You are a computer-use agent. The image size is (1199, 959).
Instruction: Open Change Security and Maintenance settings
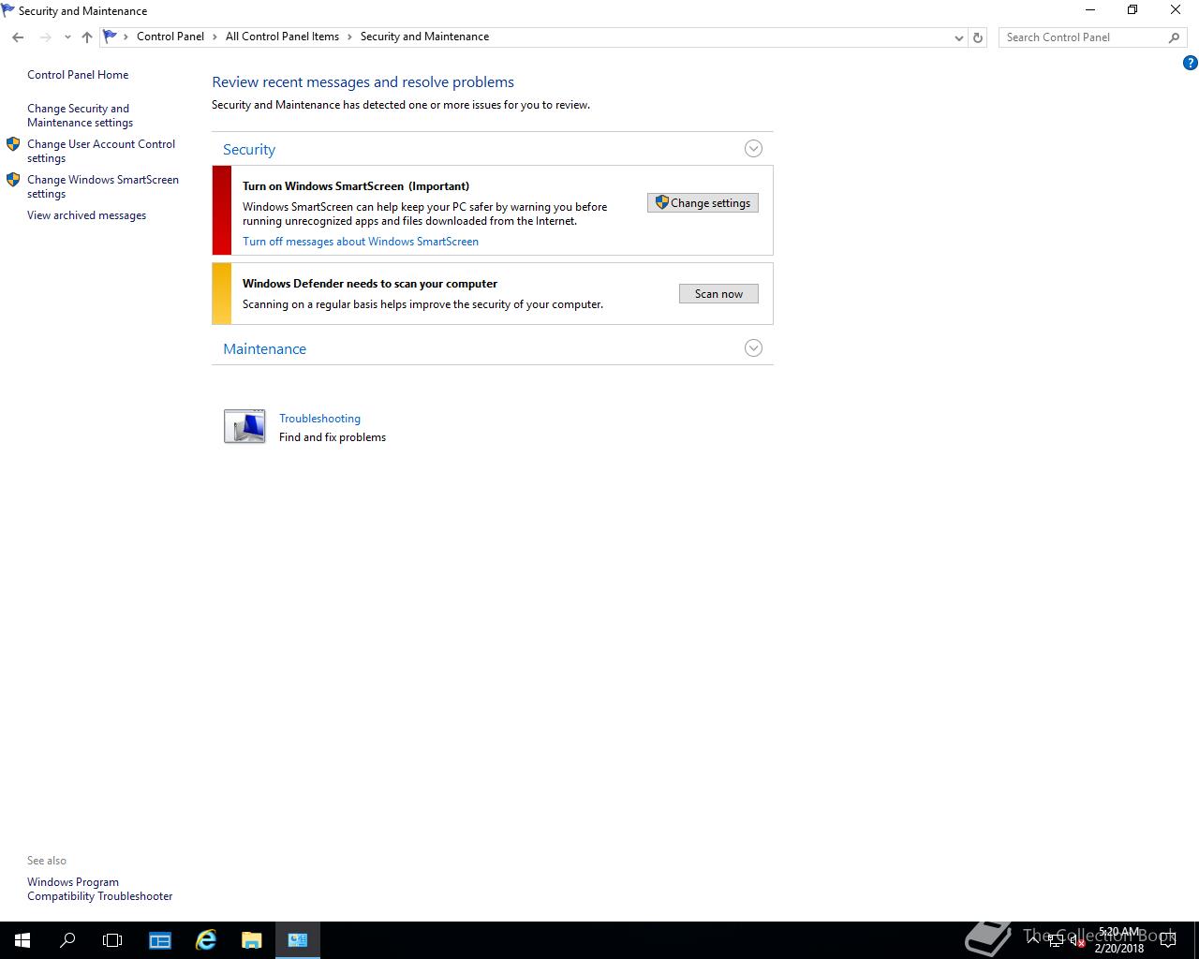pyautogui.click(x=80, y=115)
